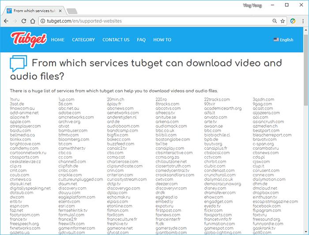The image size is (309, 235).
Task: Click 'facebook.com' in the list
Action: tap(267, 206)
